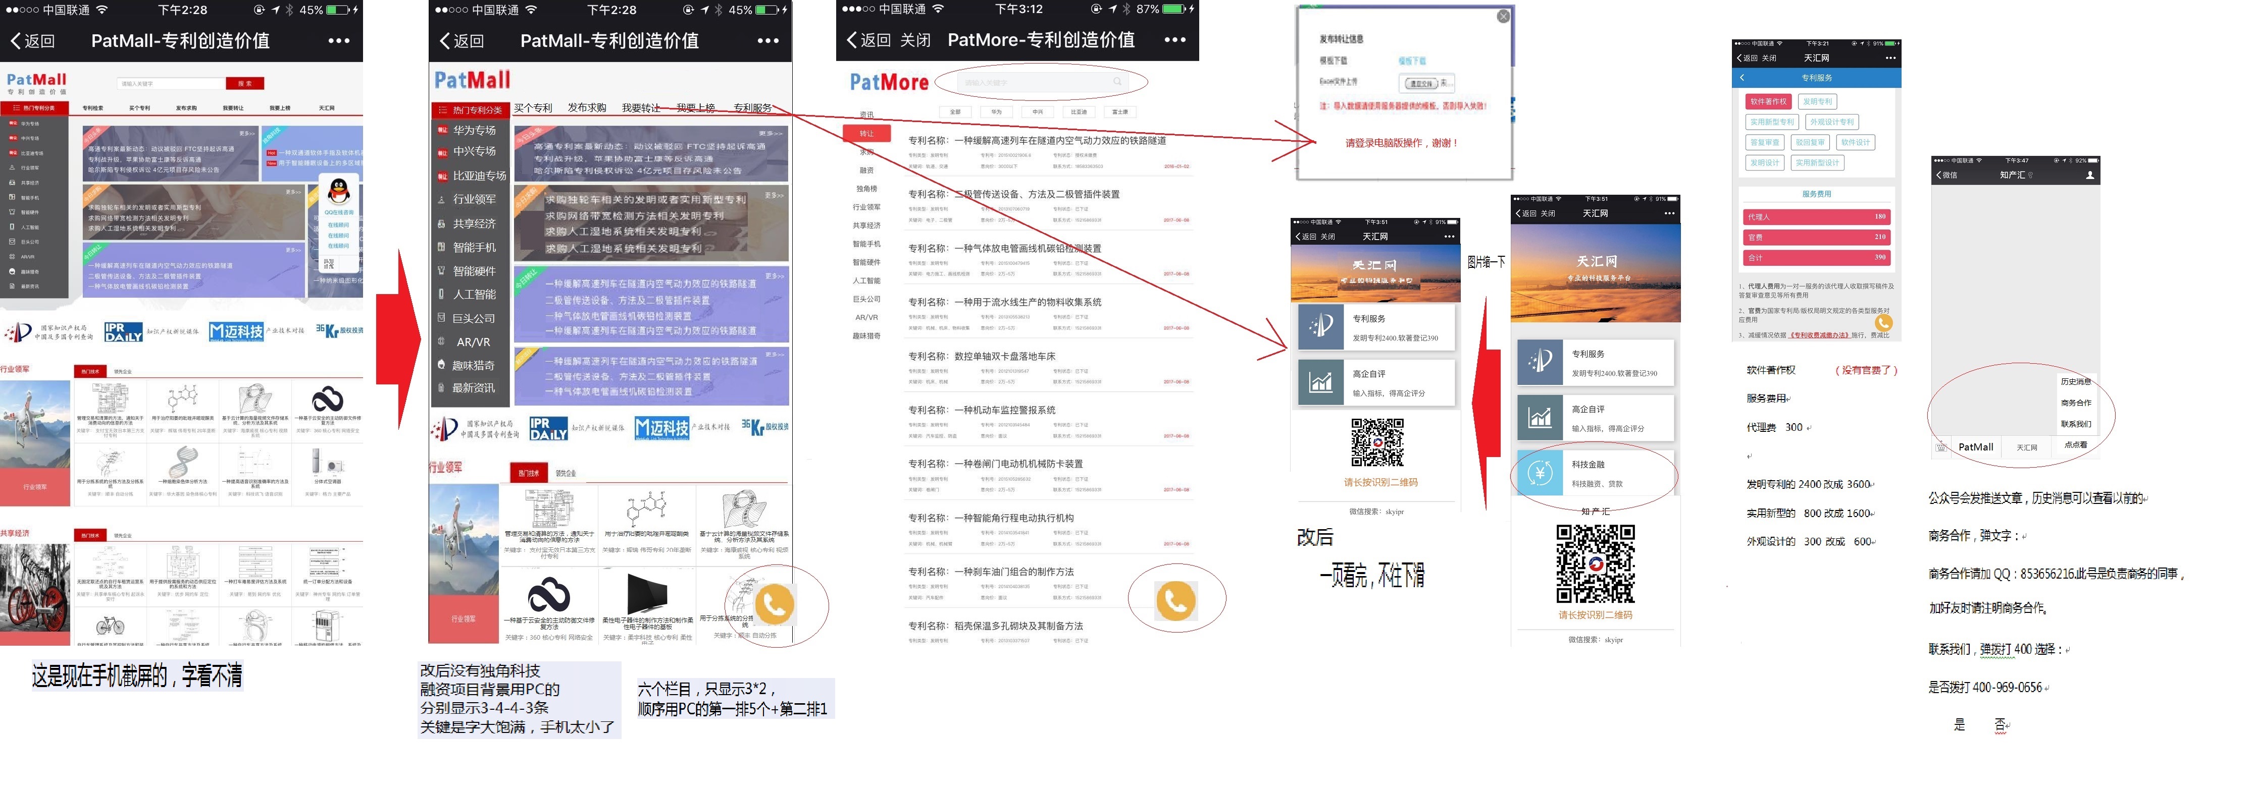Tap the small orange phone button on 专利服务 screen

pyautogui.click(x=1883, y=323)
